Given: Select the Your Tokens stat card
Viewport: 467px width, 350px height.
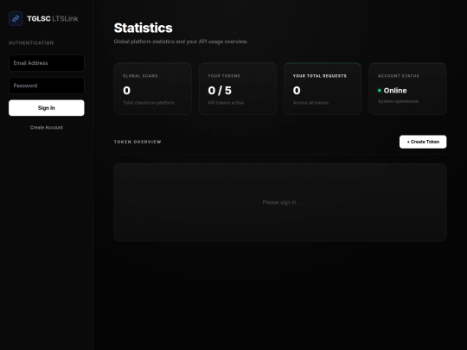Looking at the screenshot, I should pyautogui.click(x=238, y=89).
